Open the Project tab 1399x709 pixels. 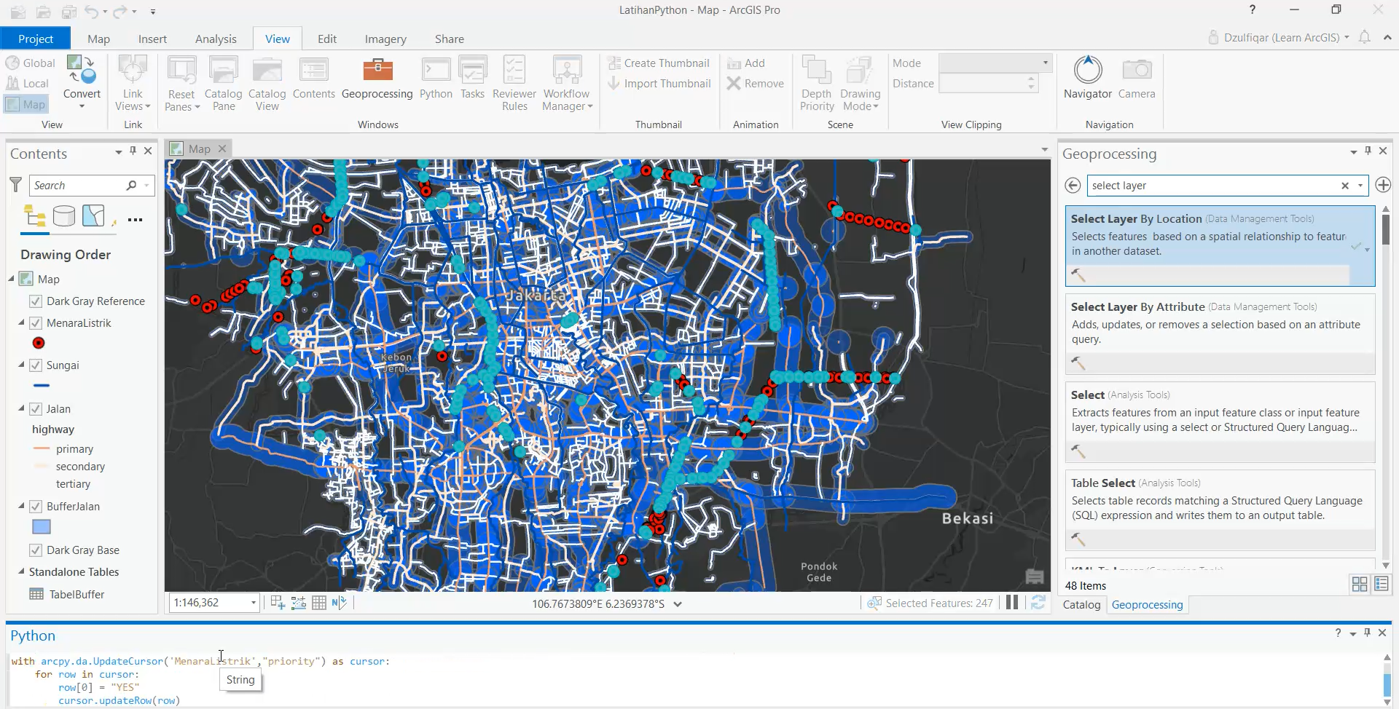pos(36,39)
